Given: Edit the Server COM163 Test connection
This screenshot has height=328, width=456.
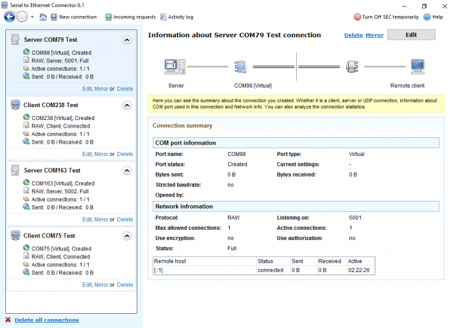Looking at the screenshot, I should [87, 220].
